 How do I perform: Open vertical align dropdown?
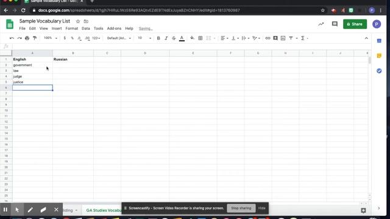click(x=235, y=38)
